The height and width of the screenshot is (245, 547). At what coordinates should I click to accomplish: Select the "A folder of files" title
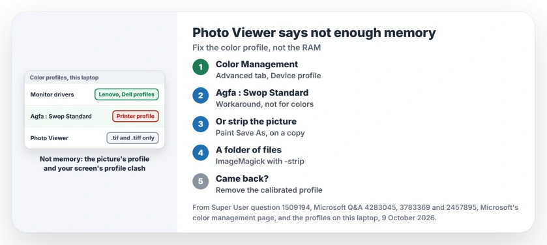pyautogui.click(x=249, y=150)
